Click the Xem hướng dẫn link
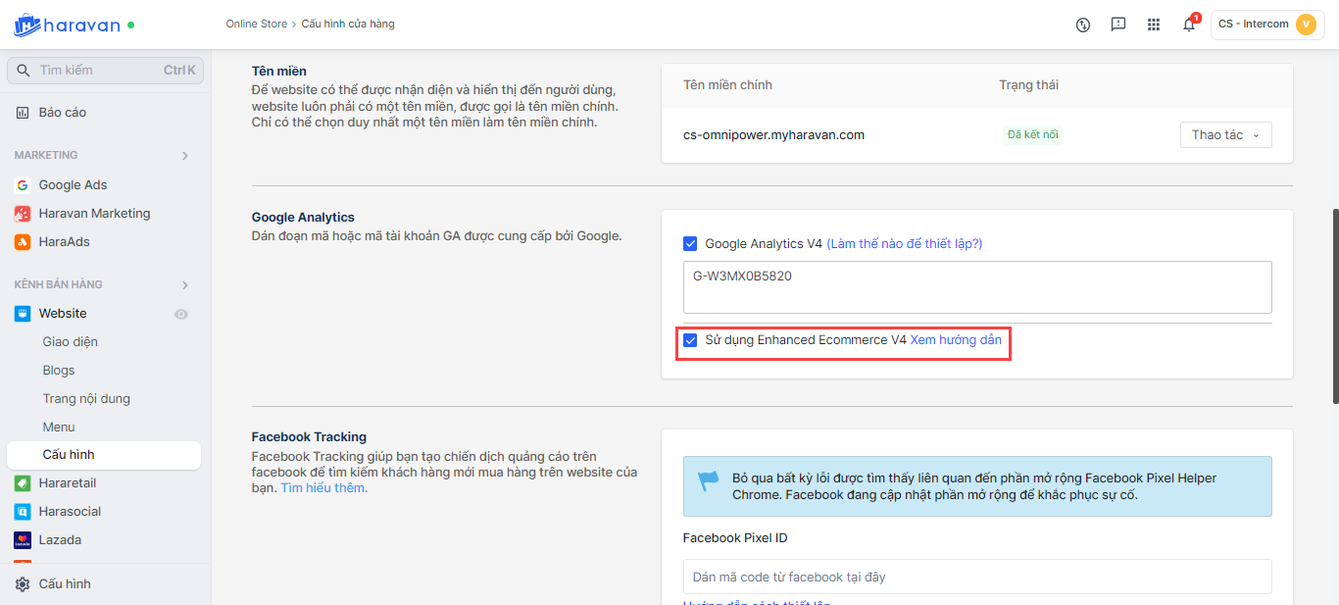Screen dimensions: 1339x605 [956, 340]
